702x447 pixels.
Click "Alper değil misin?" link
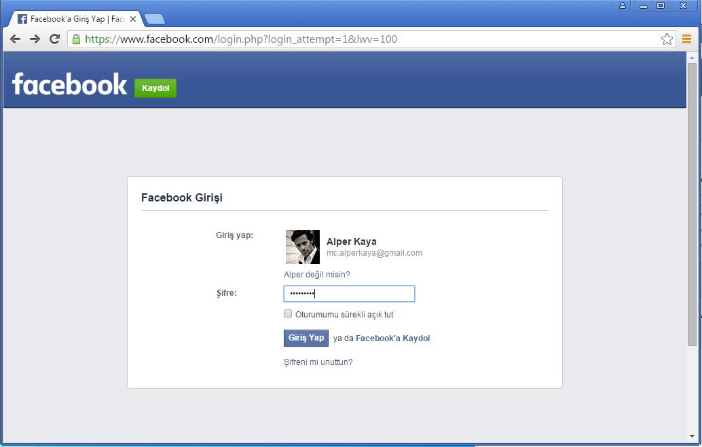pos(317,275)
